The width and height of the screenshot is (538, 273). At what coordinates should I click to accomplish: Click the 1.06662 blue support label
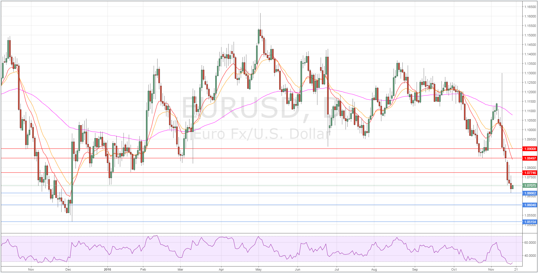pos(530,193)
